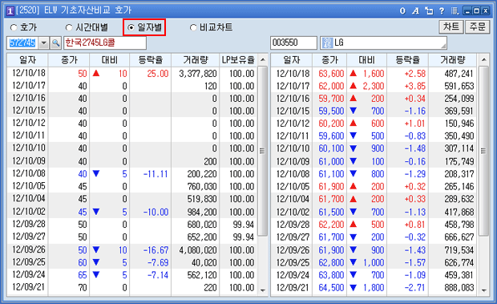Click down arrow of right table scrollbar
The height and width of the screenshot is (304, 497).
483,290
